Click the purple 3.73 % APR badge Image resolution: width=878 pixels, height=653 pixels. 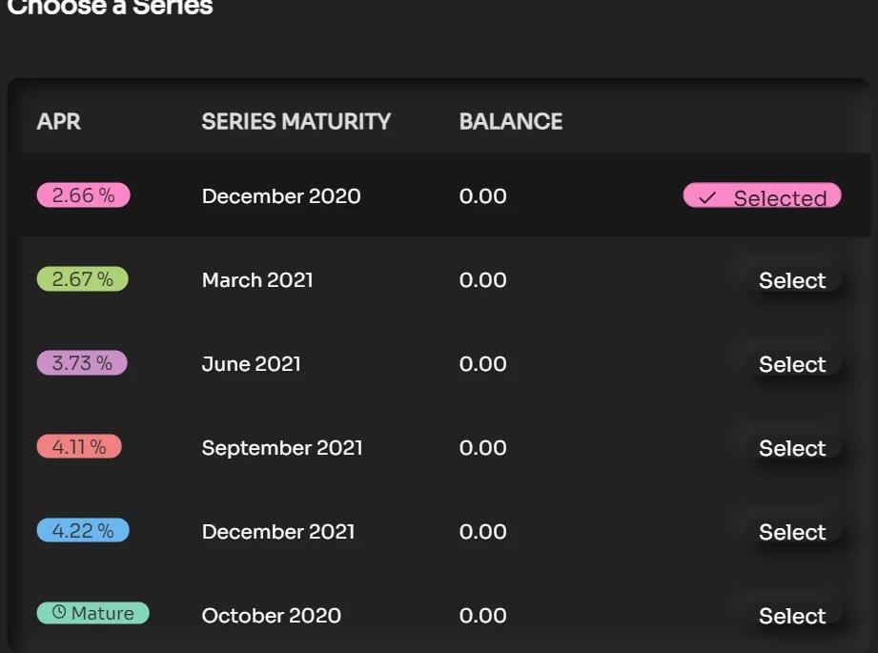[x=82, y=363]
